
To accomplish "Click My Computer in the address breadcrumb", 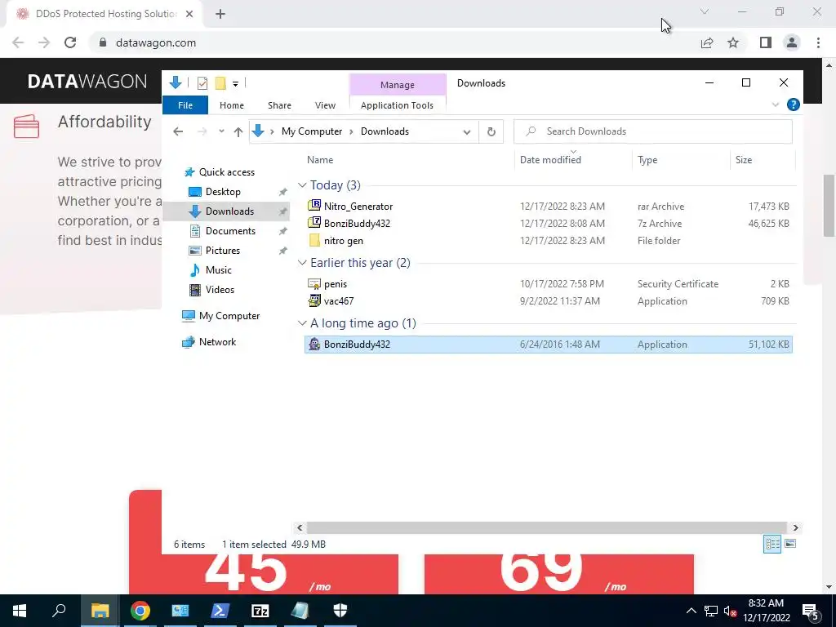I will point(312,131).
